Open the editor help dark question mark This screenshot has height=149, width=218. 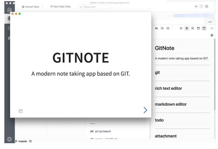coord(212,35)
